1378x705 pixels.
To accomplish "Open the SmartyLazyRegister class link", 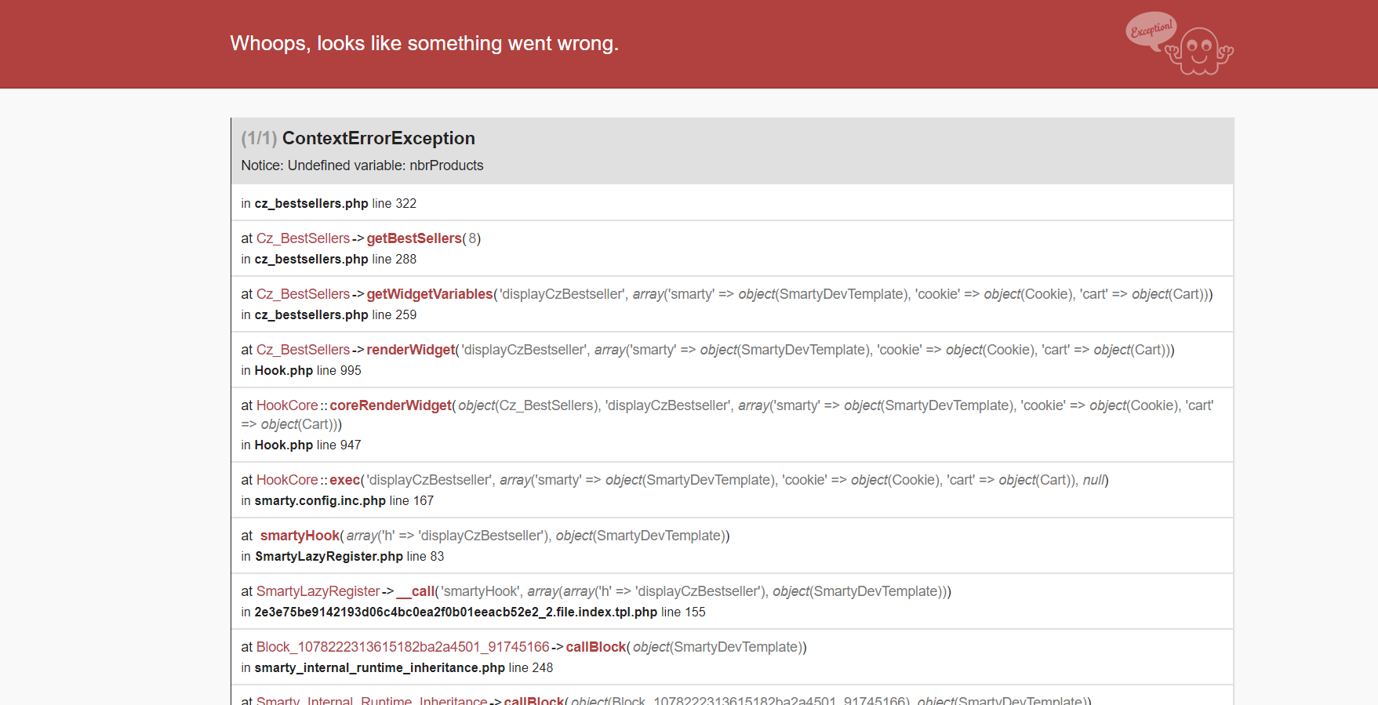I will tap(318, 591).
